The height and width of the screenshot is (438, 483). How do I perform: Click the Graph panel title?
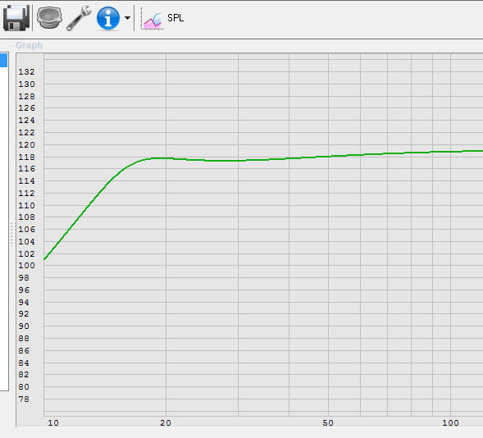point(29,45)
